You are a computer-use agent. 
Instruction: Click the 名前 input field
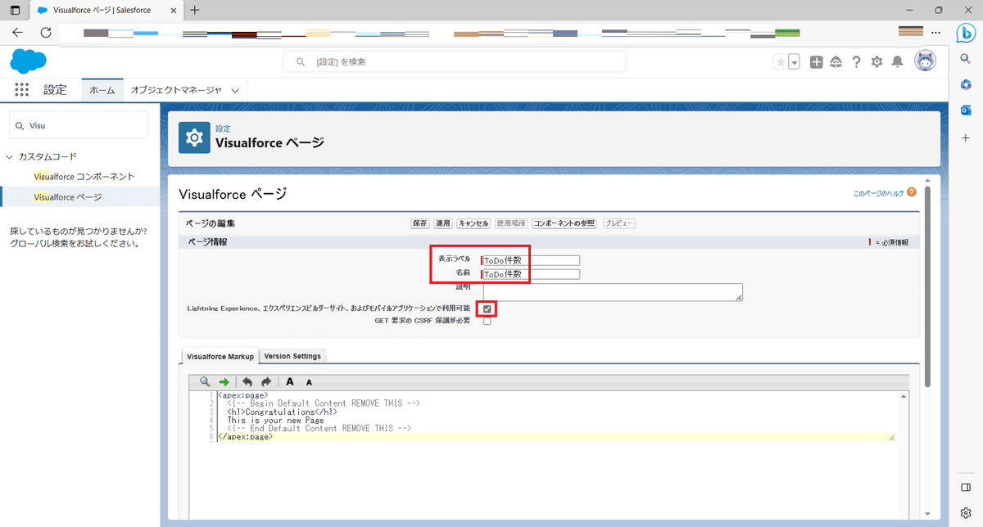pyautogui.click(x=531, y=274)
